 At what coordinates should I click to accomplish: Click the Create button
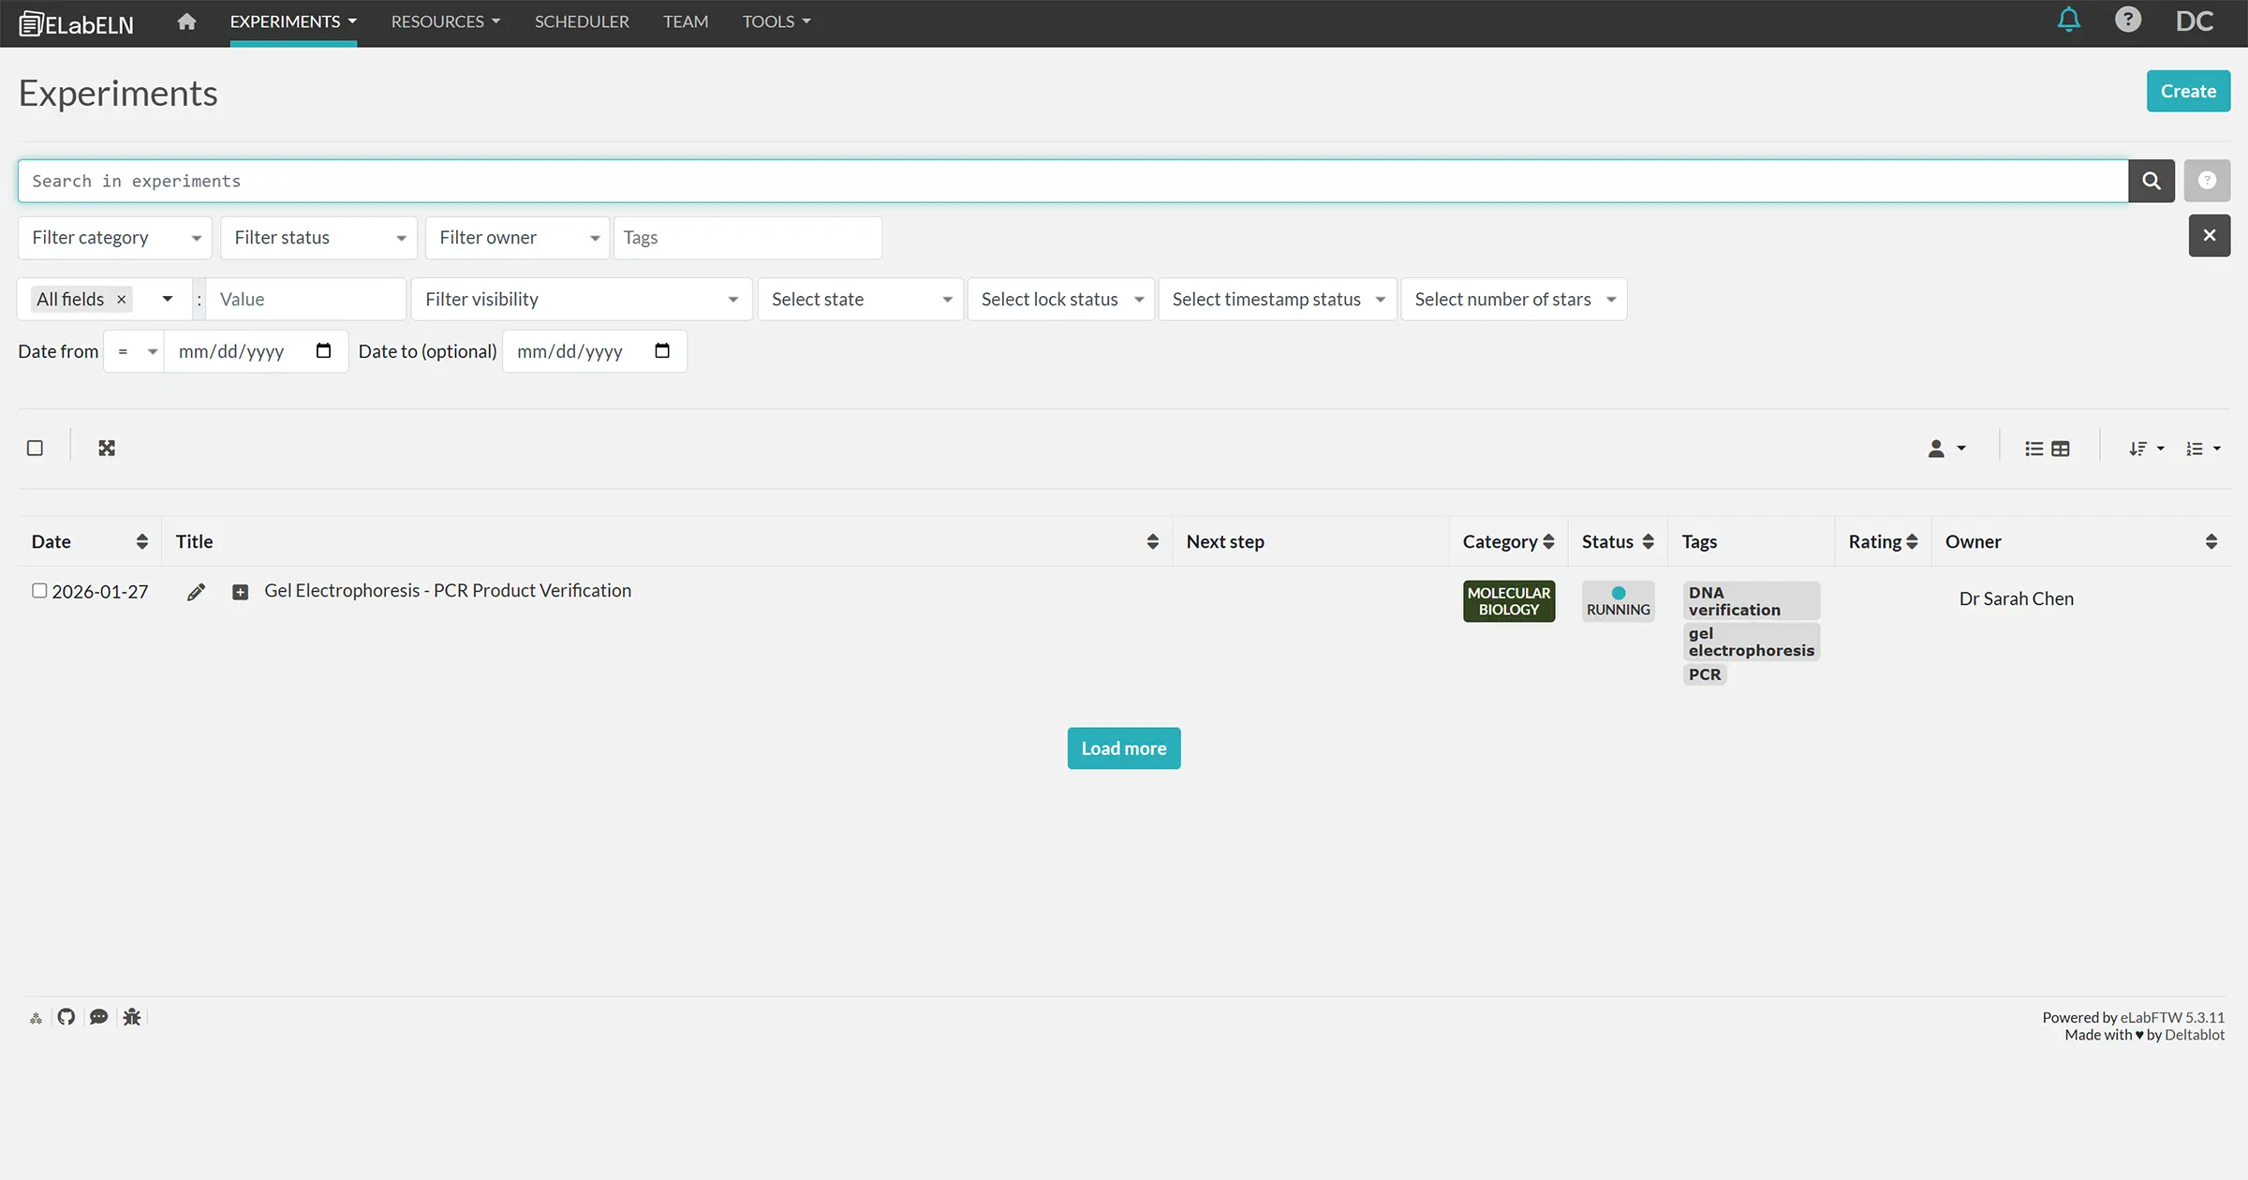click(2187, 91)
